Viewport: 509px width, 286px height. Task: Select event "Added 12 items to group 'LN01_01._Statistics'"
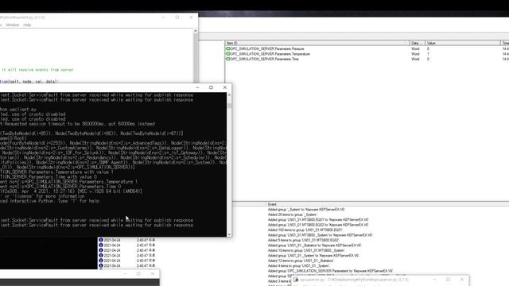pyautogui.click(x=301, y=261)
